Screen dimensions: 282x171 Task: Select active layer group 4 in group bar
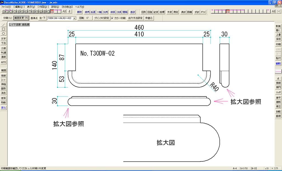point(228,12)
